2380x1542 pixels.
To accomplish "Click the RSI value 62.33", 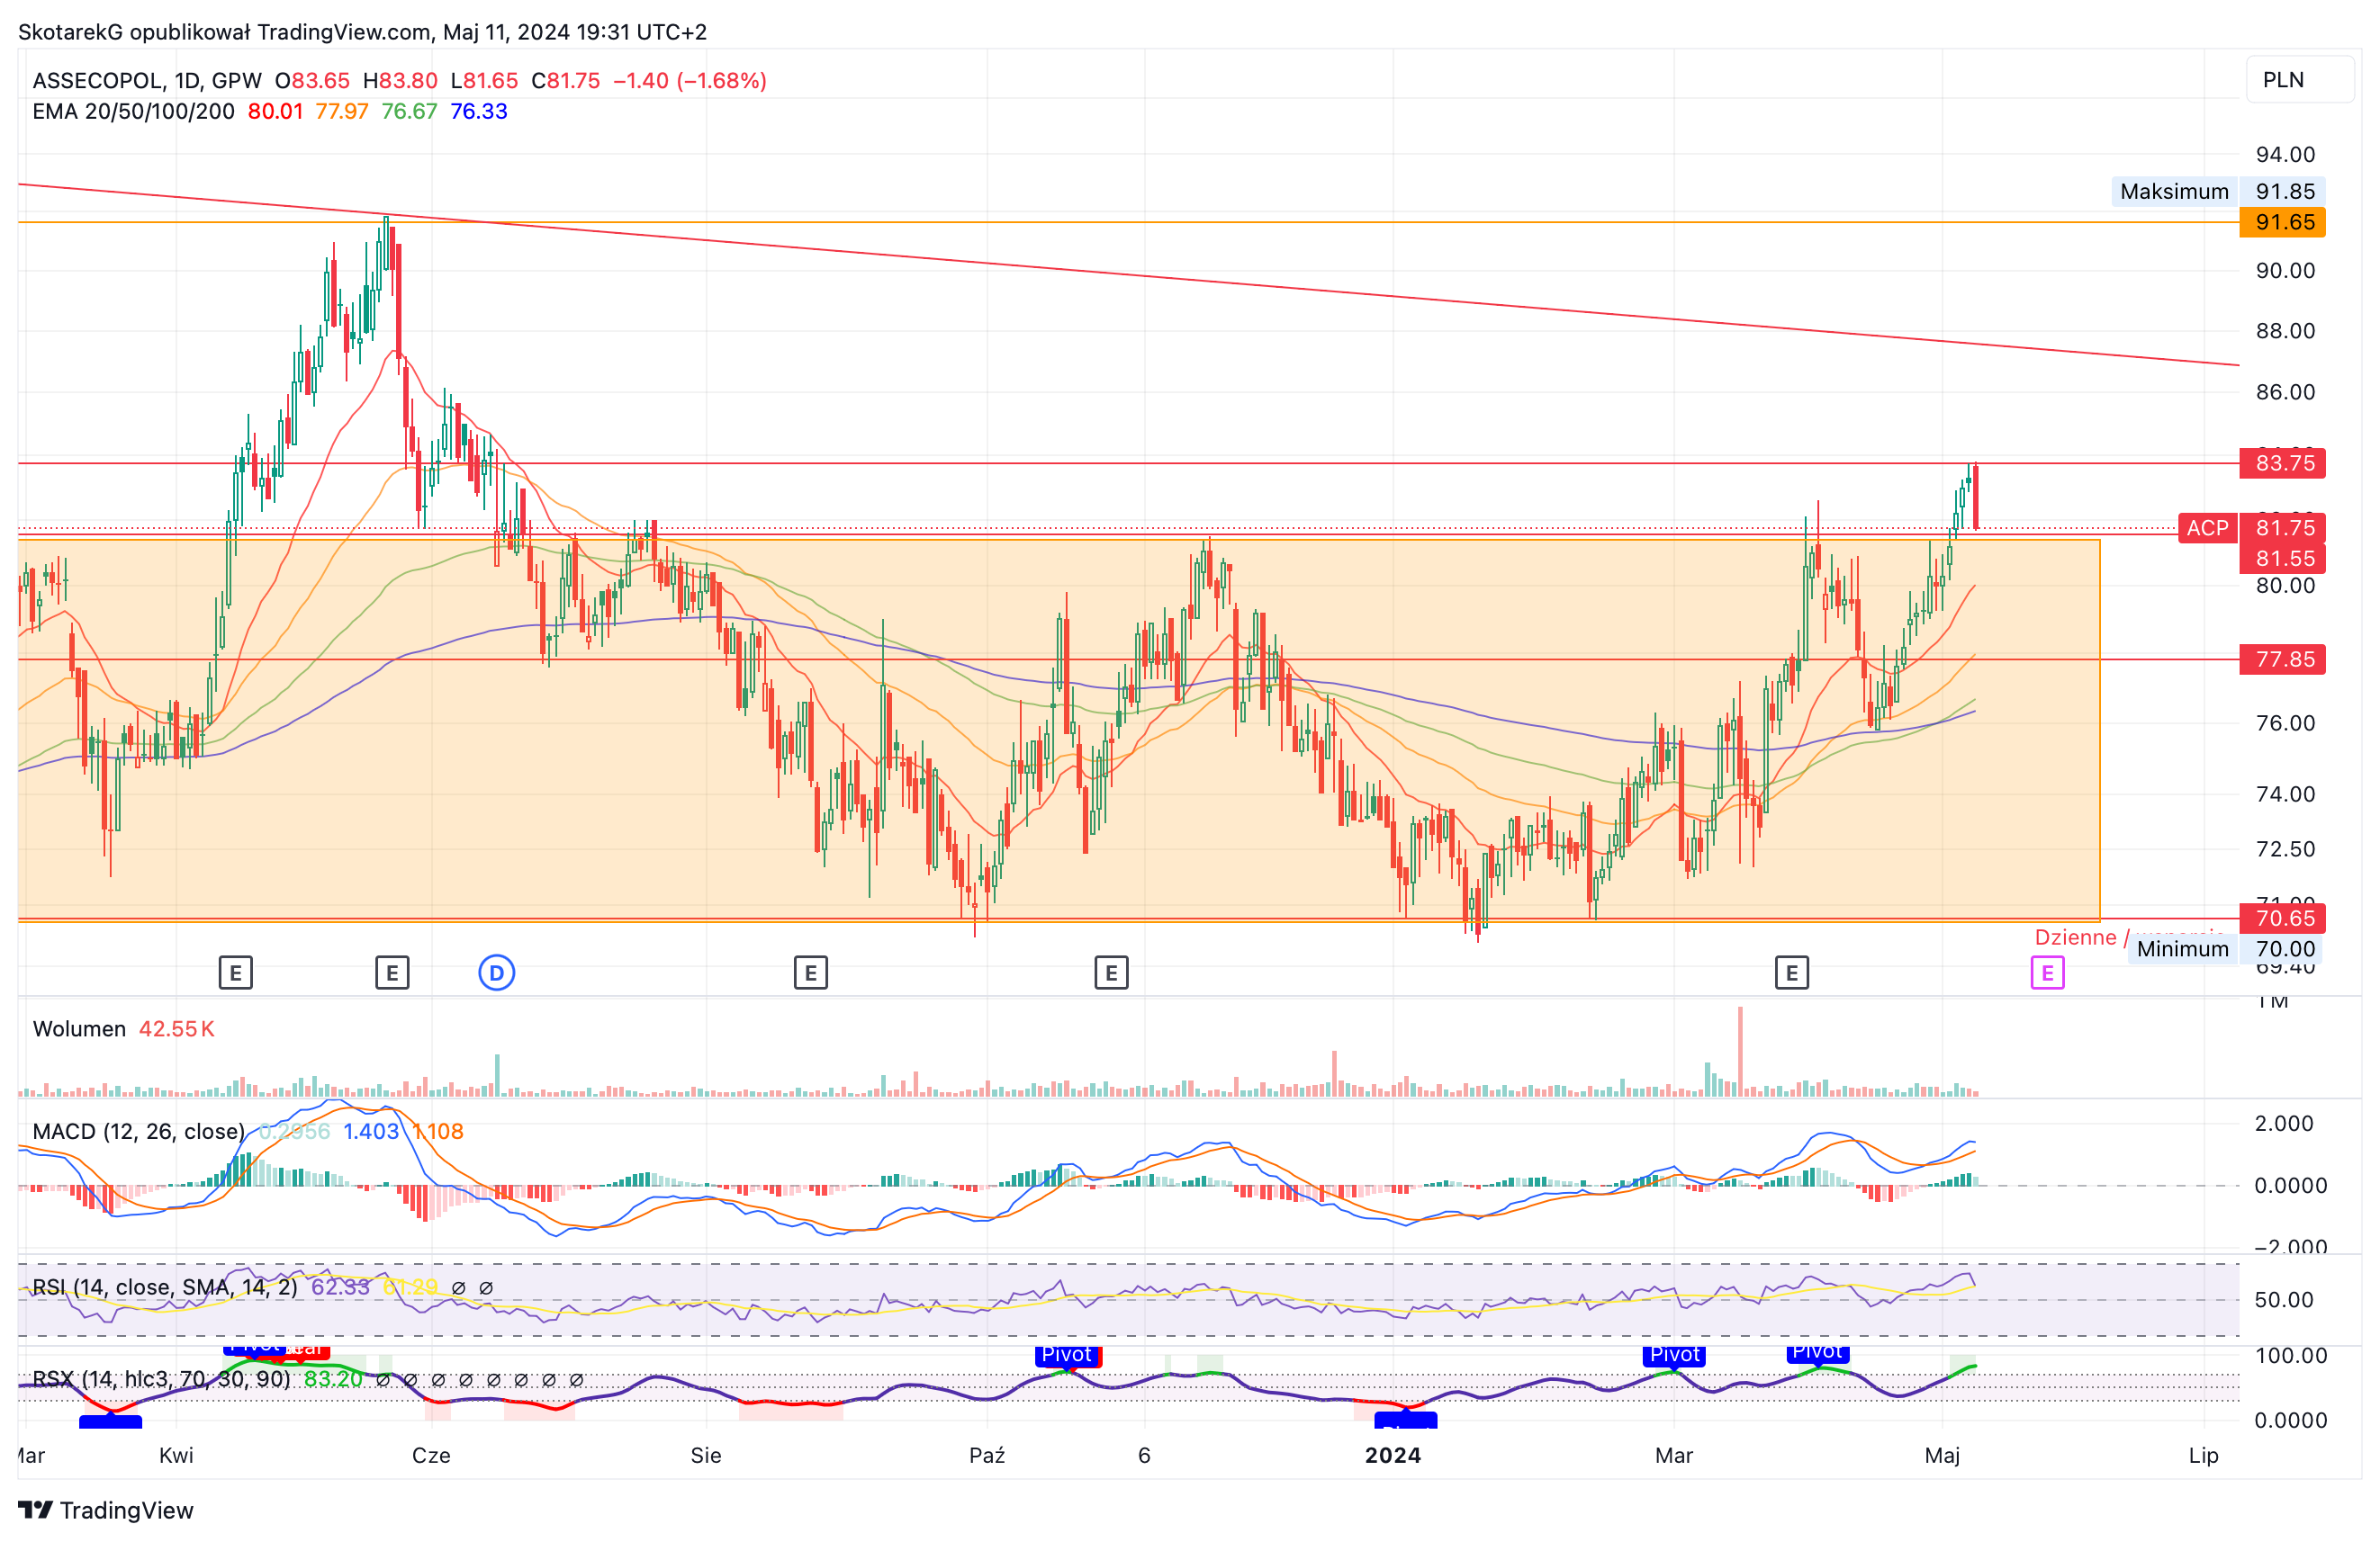I will pos(340,1287).
